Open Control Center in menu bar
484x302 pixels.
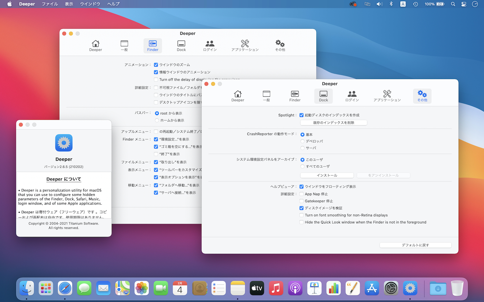click(464, 4)
